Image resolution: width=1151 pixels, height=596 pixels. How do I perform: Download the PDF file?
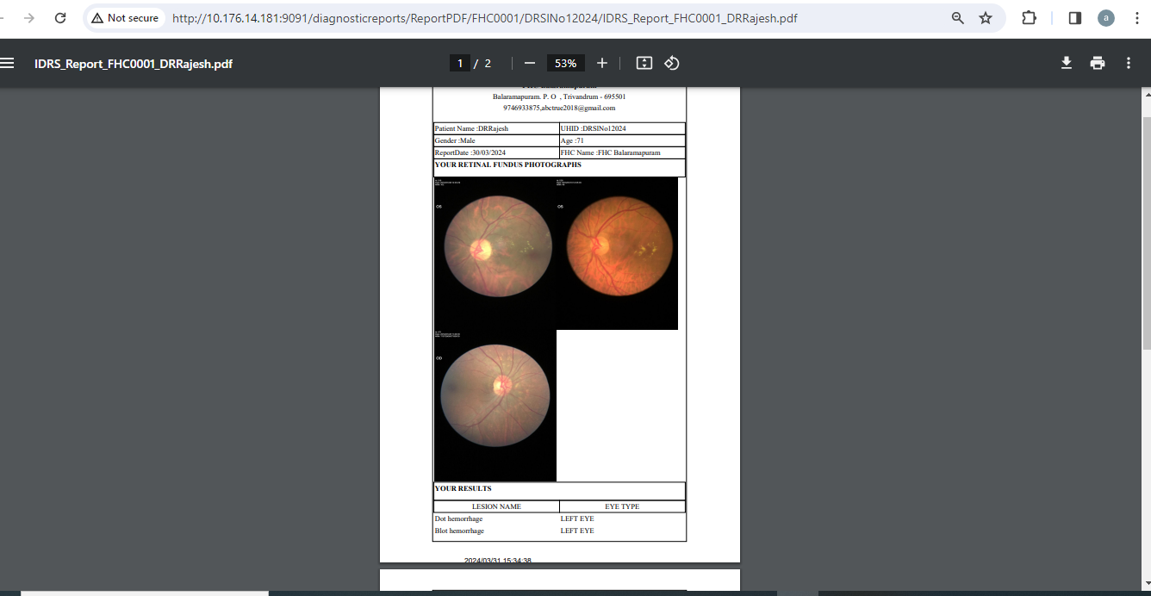1067,63
